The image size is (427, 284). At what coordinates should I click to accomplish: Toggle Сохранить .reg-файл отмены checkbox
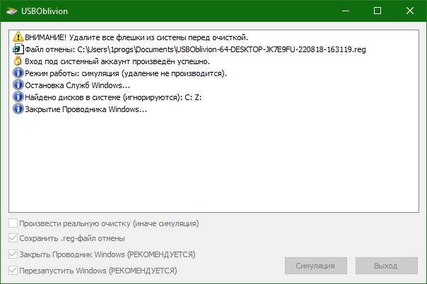[13, 238]
